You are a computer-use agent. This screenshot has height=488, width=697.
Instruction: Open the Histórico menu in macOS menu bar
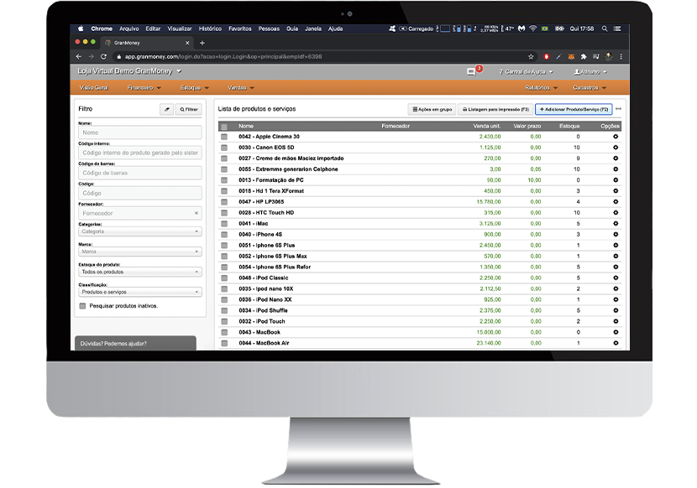click(210, 29)
